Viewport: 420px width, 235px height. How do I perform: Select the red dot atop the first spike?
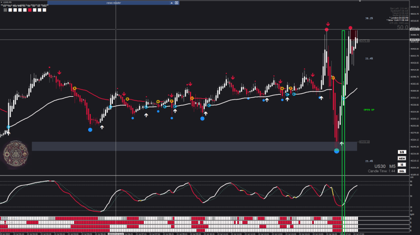coord(327,30)
